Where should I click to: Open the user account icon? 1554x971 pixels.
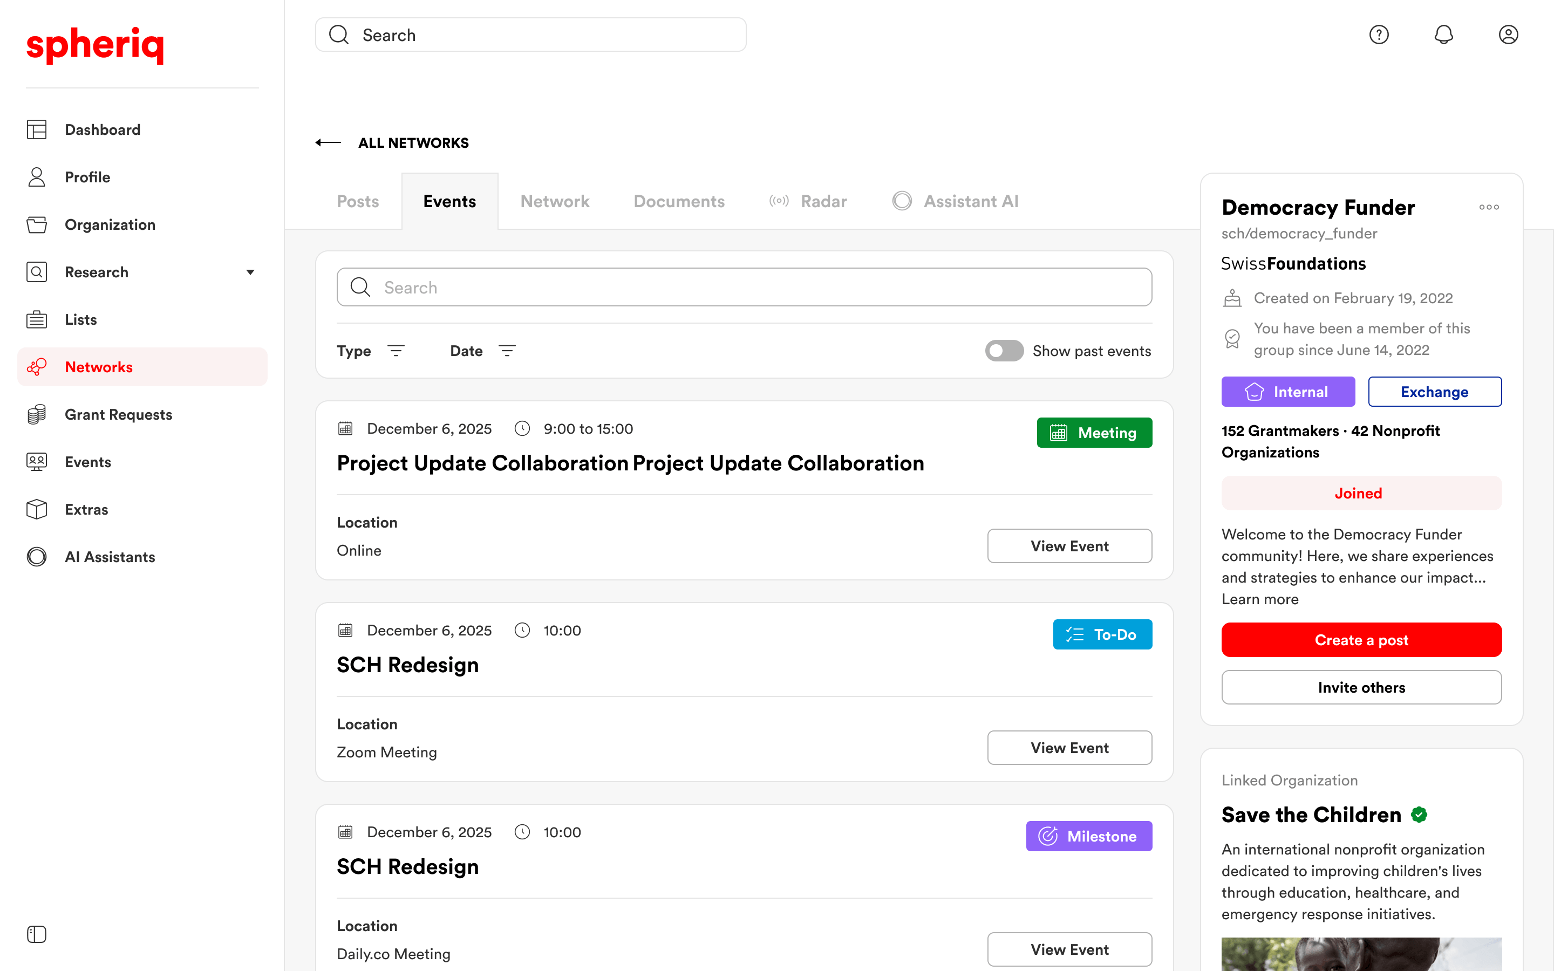pyautogui.click(x=1509, y=35)
